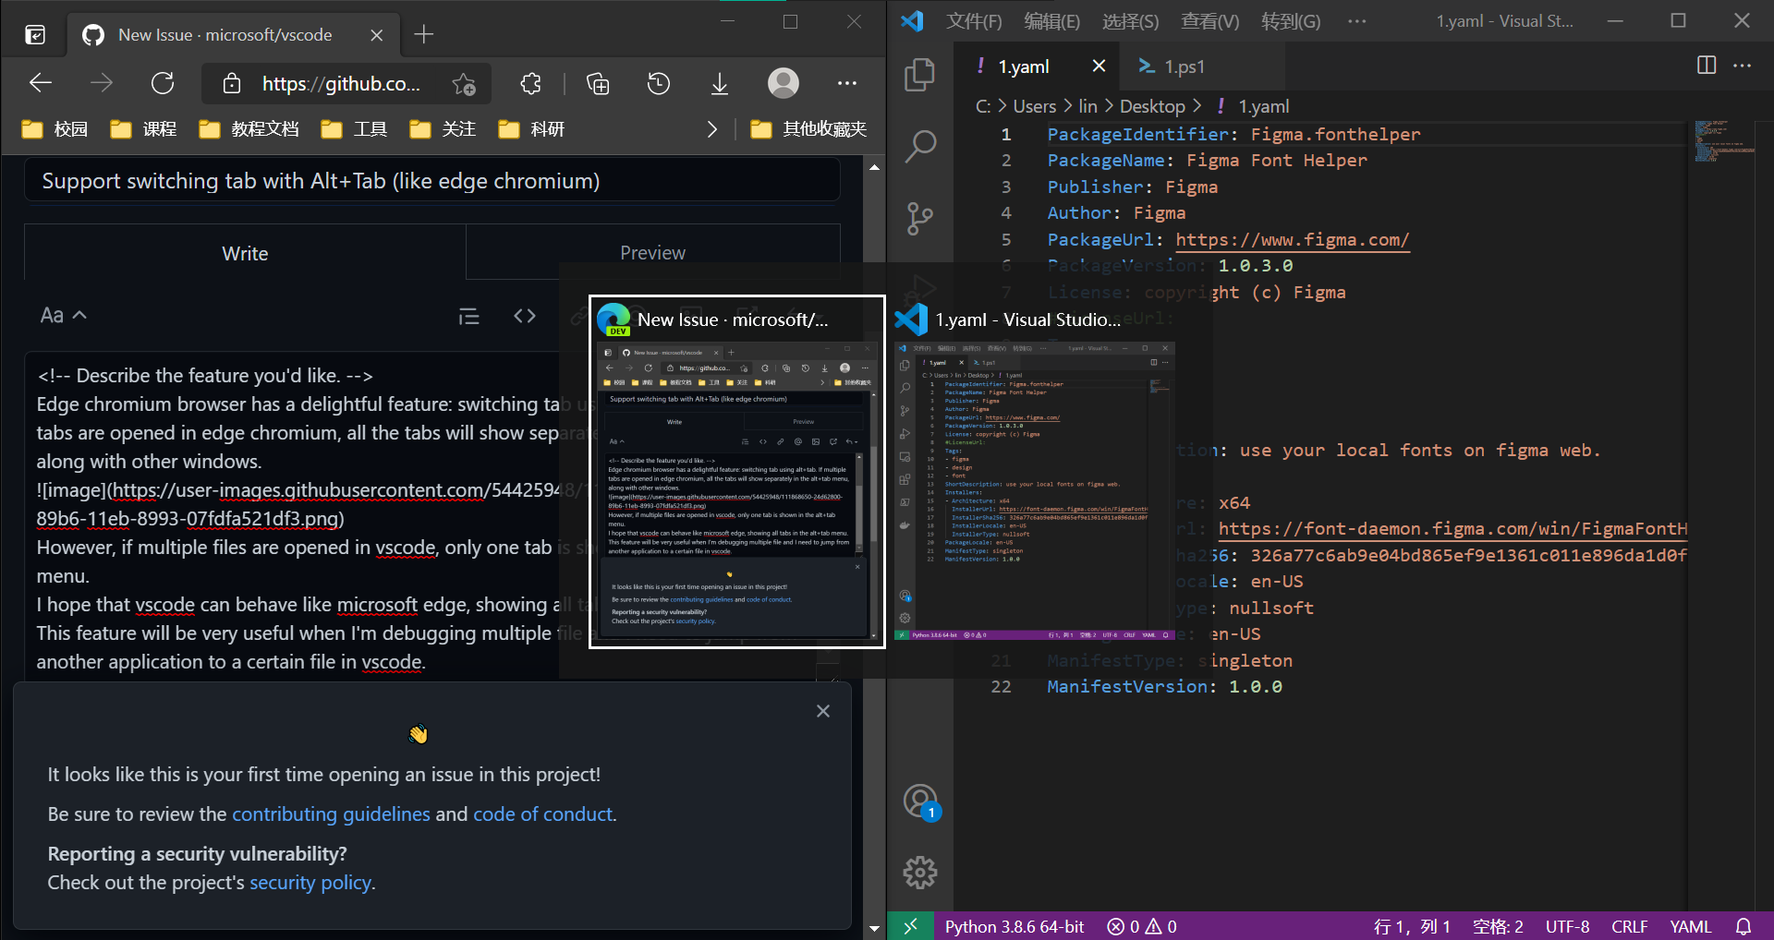Expand the Aa text formatting dropdown
The image size is (1774, 940).
tap(61, 315)
